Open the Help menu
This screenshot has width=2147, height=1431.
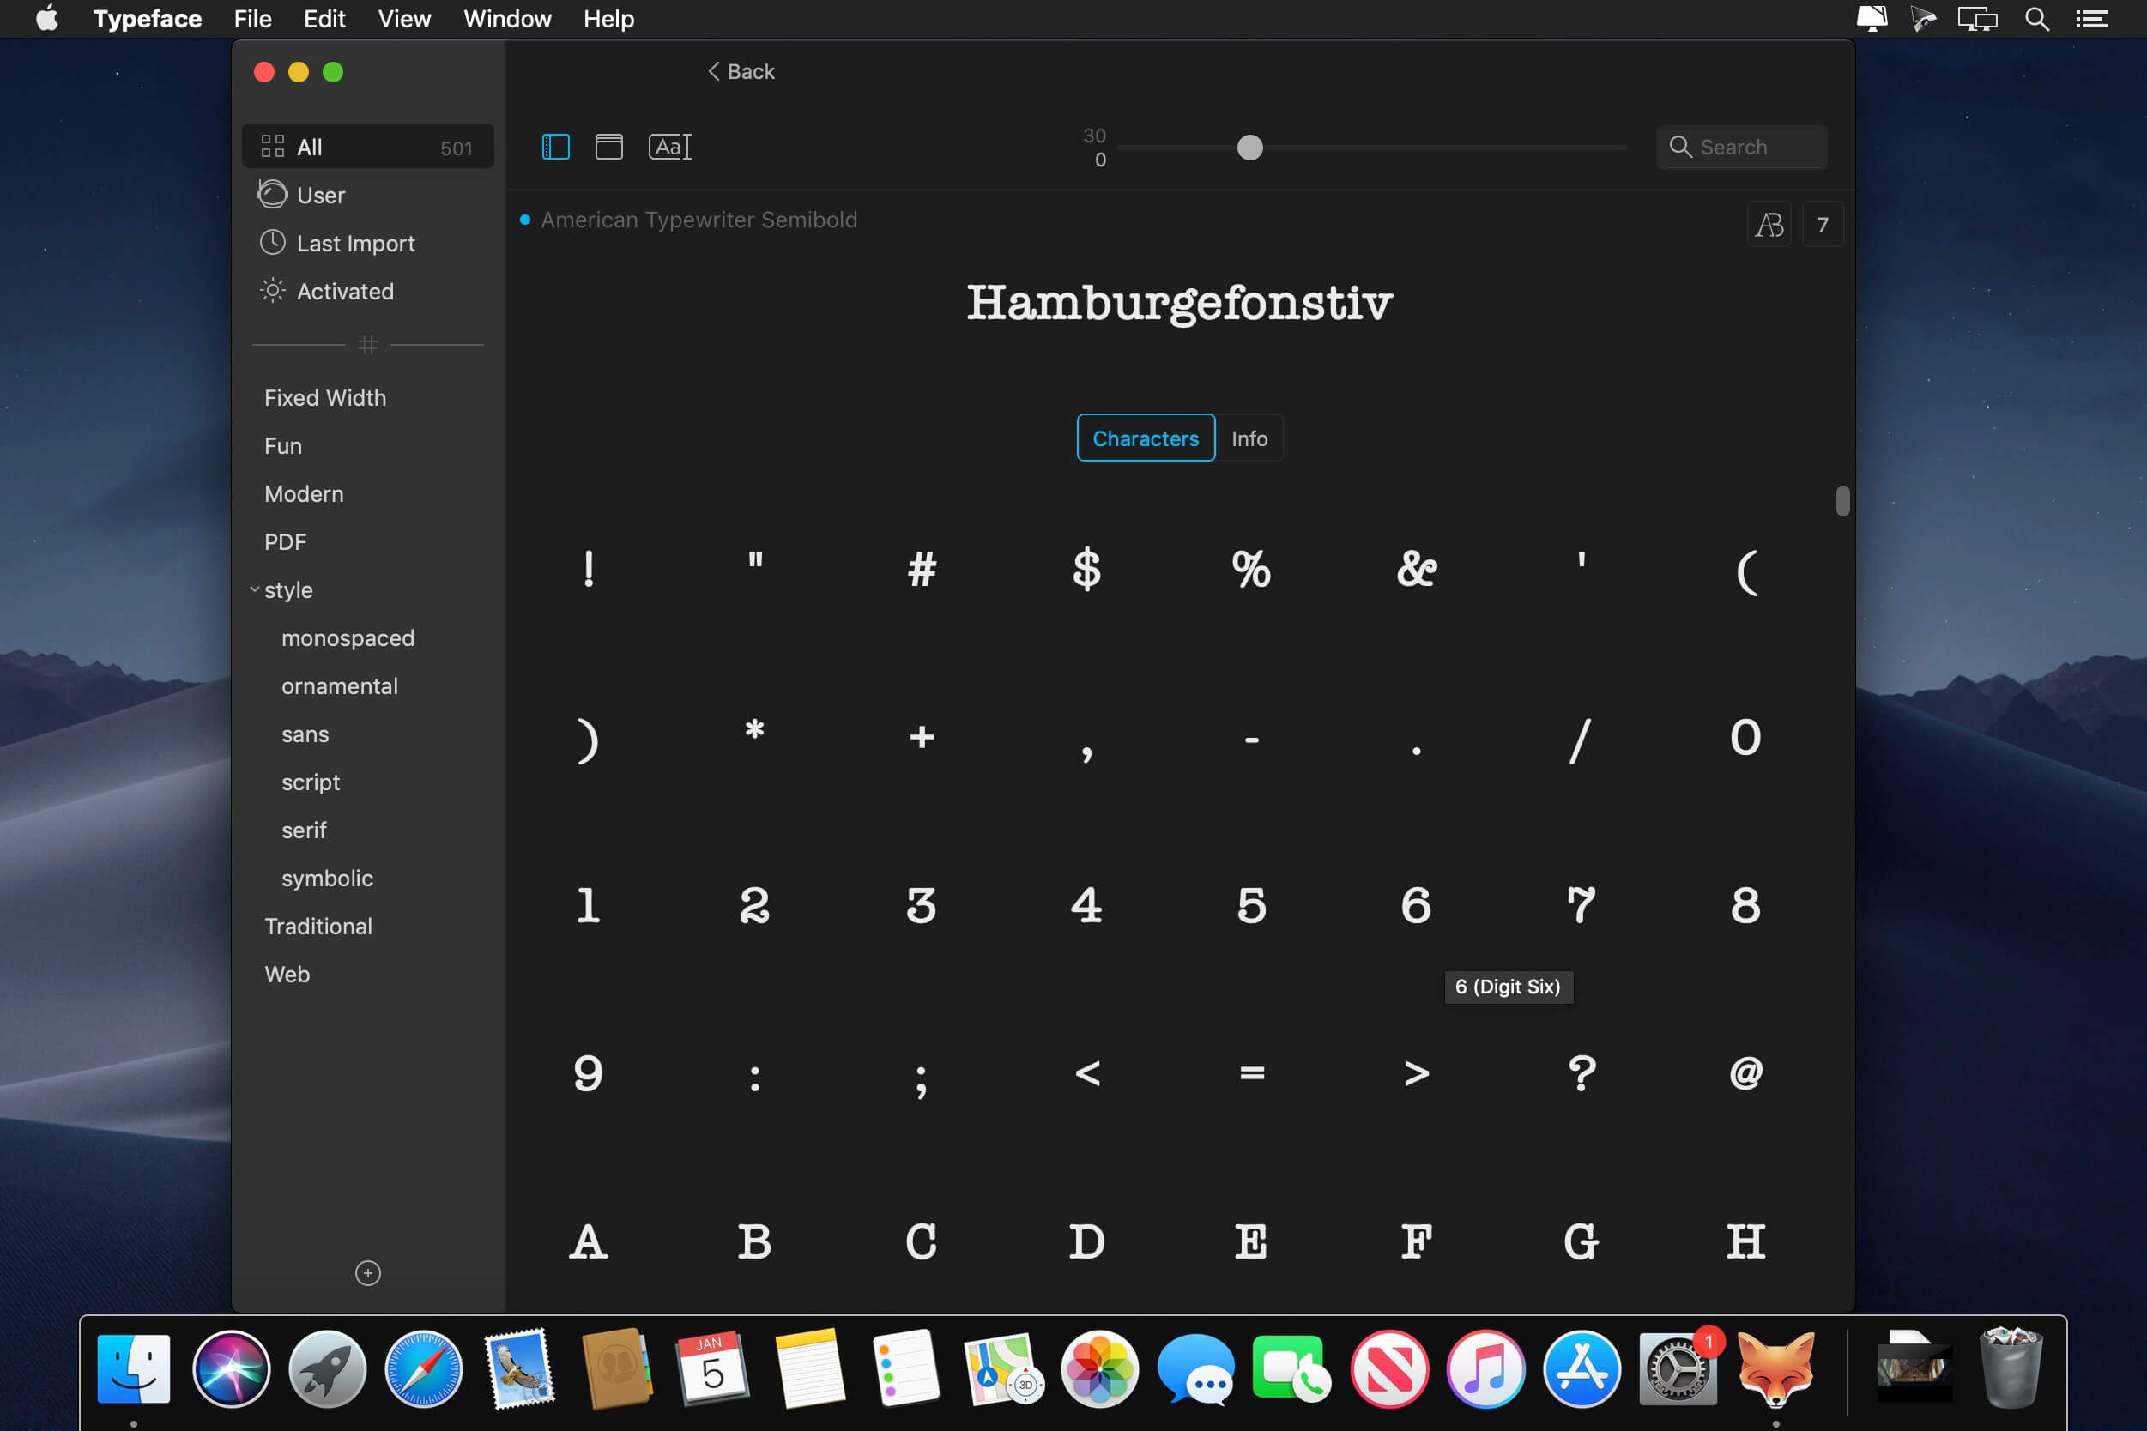coord(609,19)
